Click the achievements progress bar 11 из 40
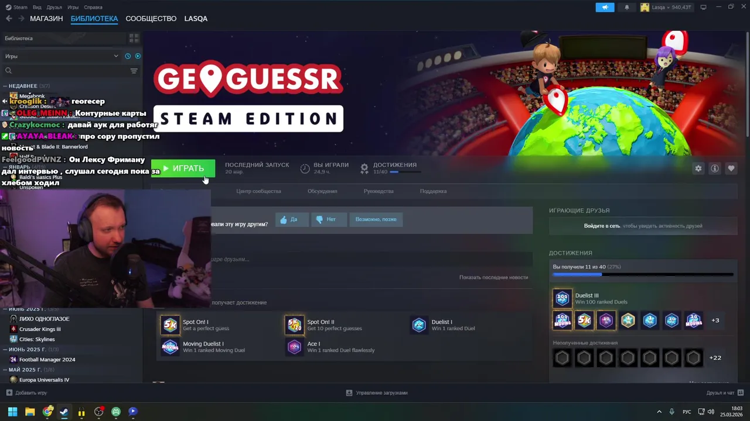 point(643,274)
